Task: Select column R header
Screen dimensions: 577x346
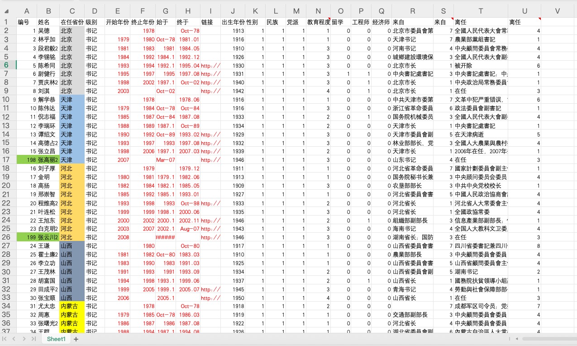Action: tap(412, 11)
